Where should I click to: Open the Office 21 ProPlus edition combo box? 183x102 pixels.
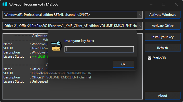coord(73,26)
